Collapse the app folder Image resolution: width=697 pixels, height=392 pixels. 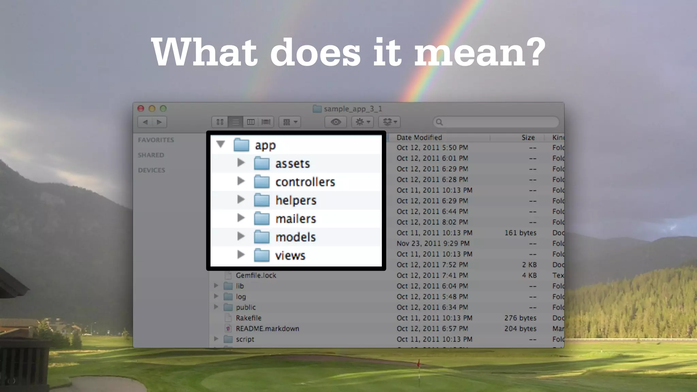click(221, 144)
